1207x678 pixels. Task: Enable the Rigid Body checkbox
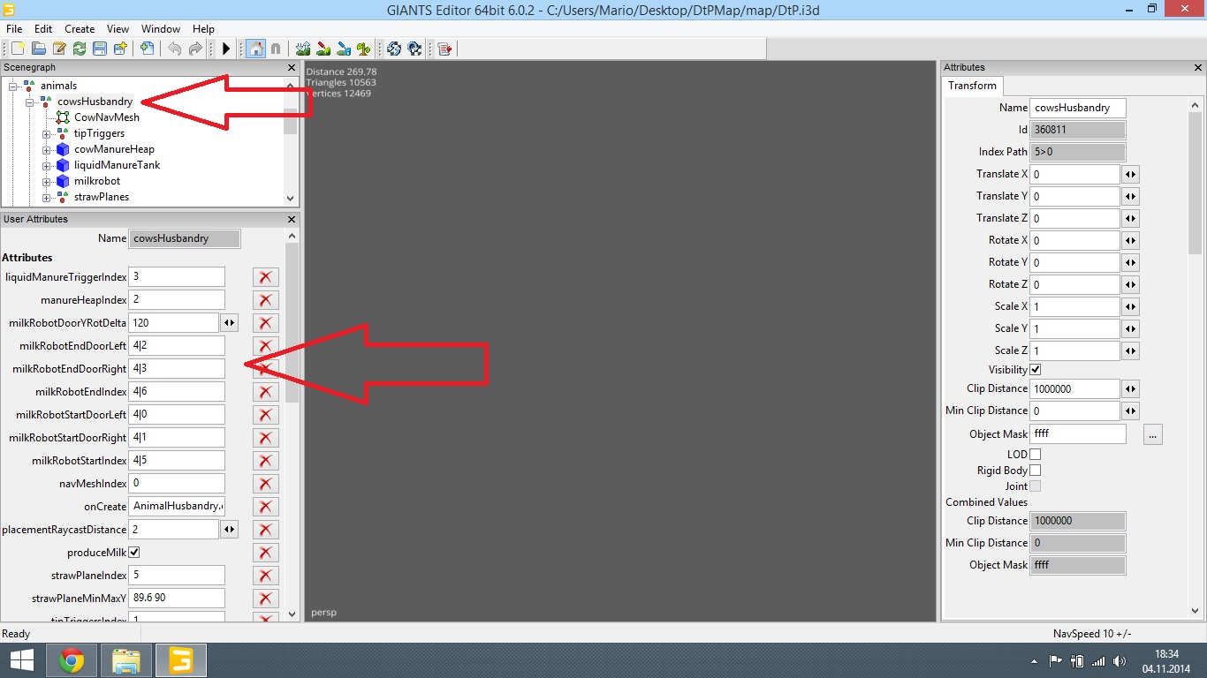1036,471
